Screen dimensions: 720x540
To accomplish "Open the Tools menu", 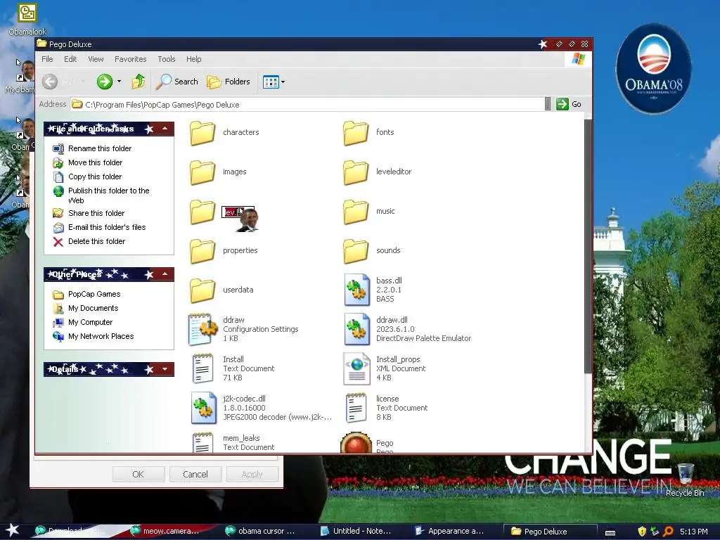I will click(x=166, y=59).
